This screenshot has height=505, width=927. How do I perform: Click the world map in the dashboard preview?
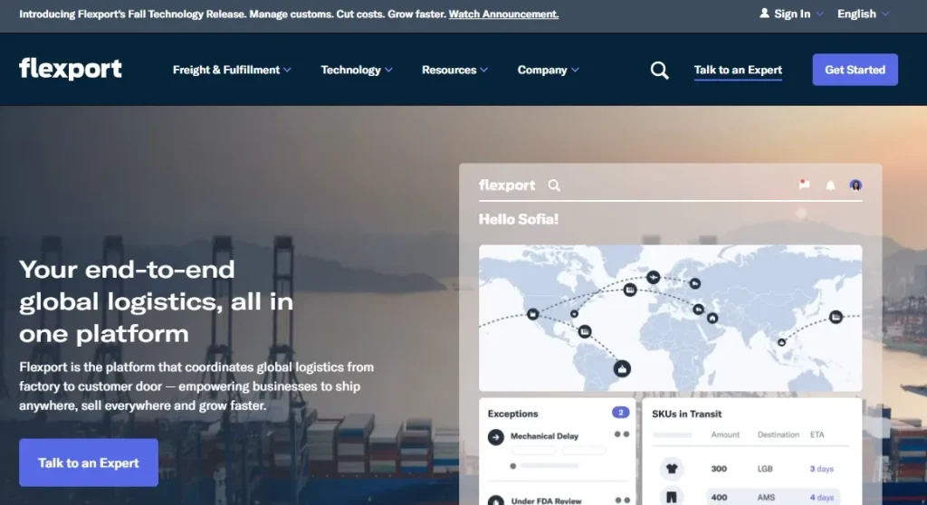pyautogui.click(x=670, y=318)
